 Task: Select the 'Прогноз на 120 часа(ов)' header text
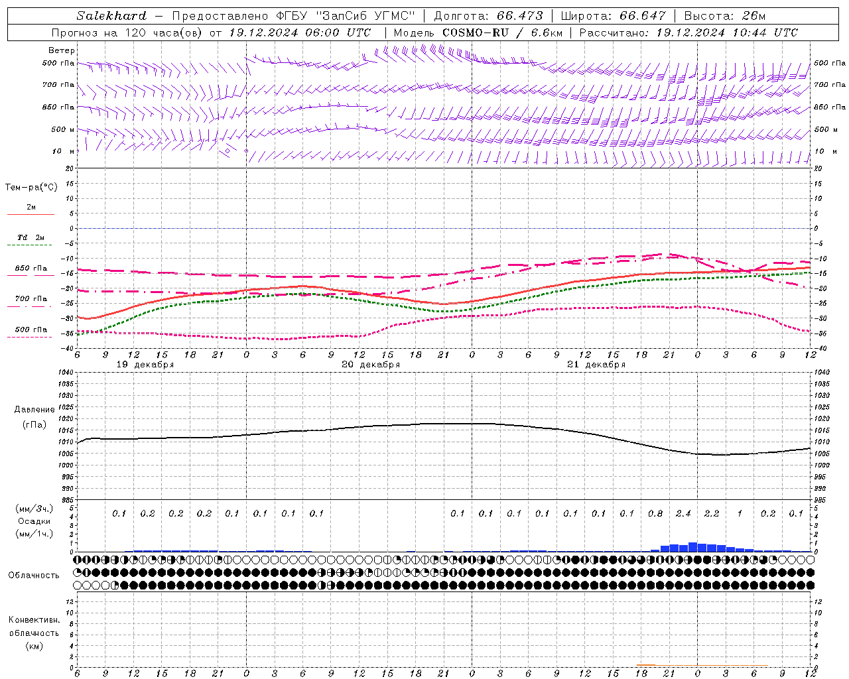pyautogui.click(x=127, y=32)
